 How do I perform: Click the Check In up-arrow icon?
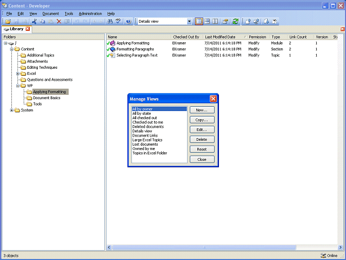point(248,22)
